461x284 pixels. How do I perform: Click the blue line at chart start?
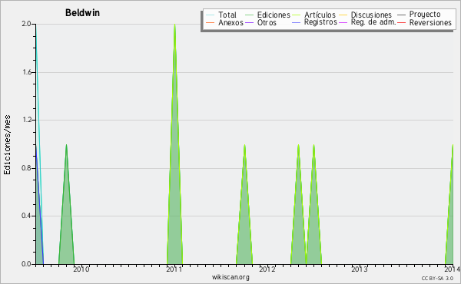(x=39, y=206)
